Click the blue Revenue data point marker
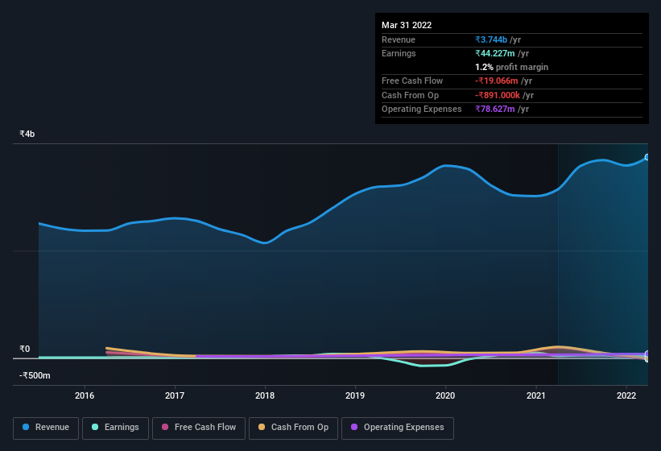The height and width of the screenshot is (451, 661). [x=647, y=157]
